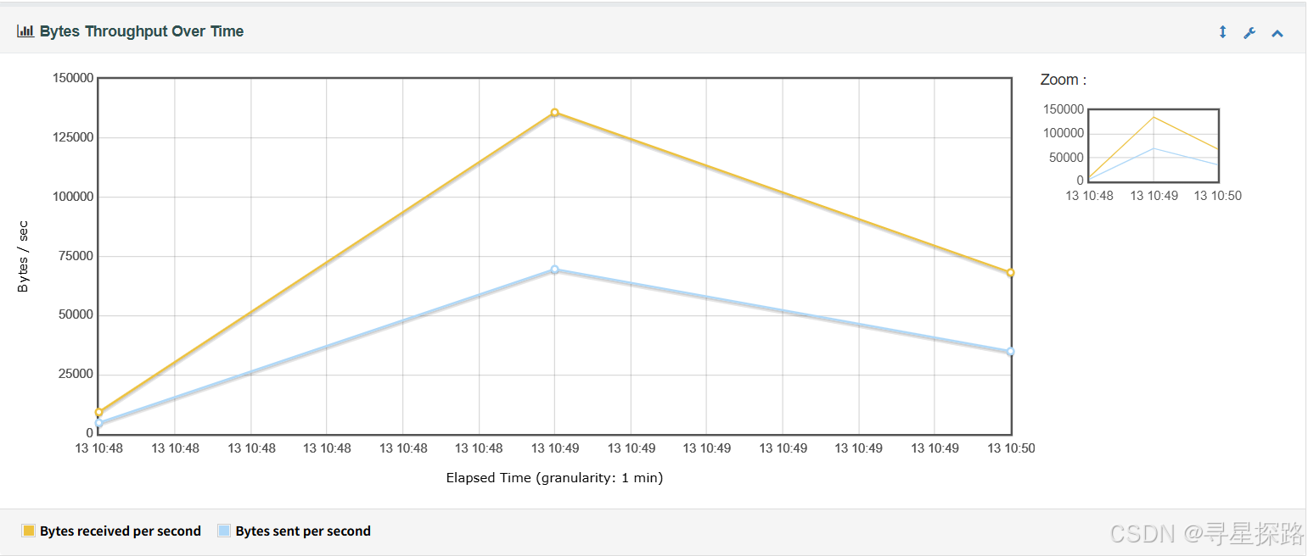Image resolution: width=1308 pixels, height=556 pixels.
Task: Toggle the Bytes received per second legend entry
Action: point(111,531)
